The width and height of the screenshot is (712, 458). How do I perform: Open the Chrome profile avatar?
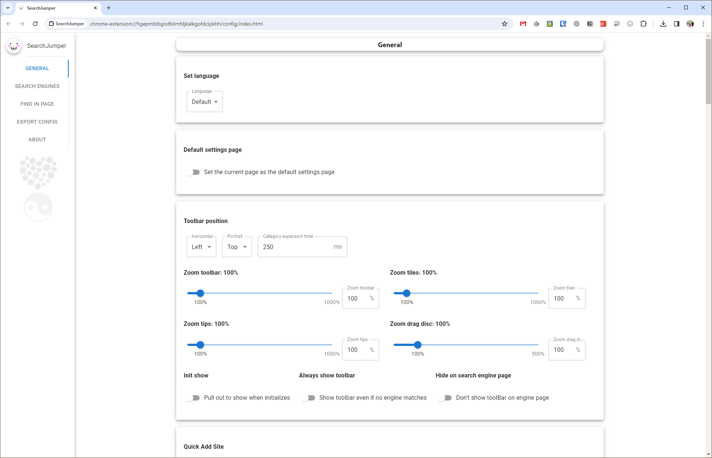[x=690, y=24]
